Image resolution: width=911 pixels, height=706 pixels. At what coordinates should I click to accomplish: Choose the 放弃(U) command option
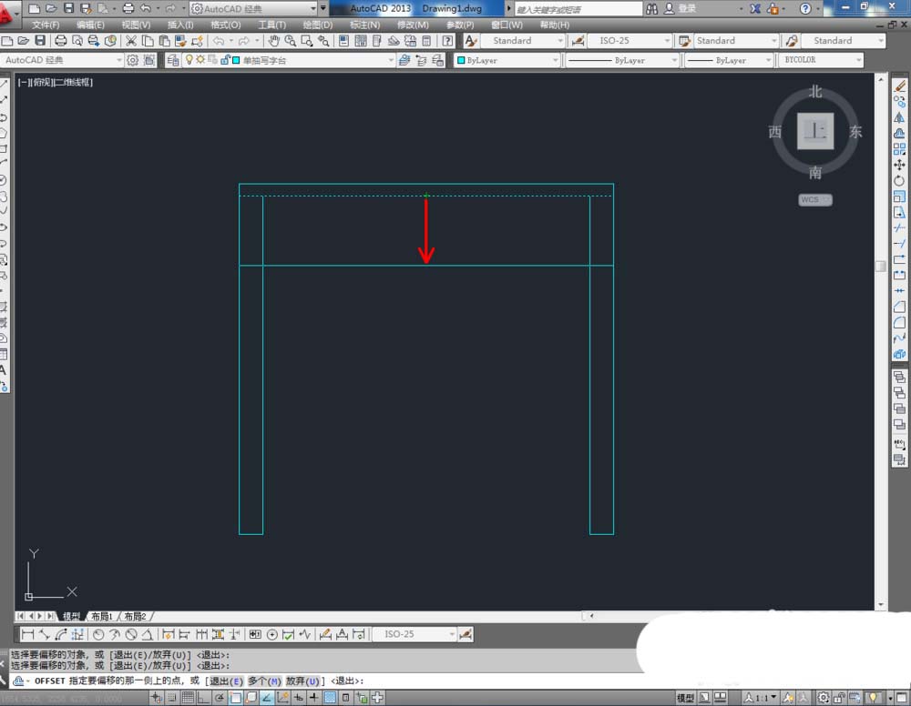[x=303, y=681]
